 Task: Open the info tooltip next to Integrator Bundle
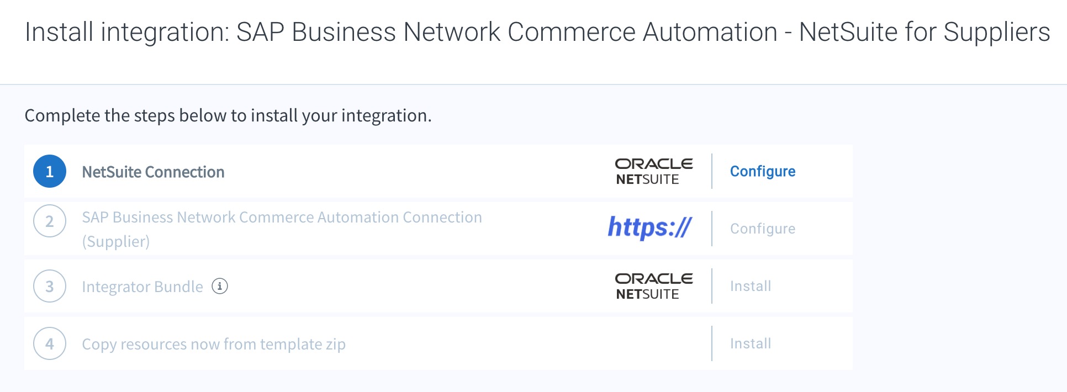[x=220, y=287]
